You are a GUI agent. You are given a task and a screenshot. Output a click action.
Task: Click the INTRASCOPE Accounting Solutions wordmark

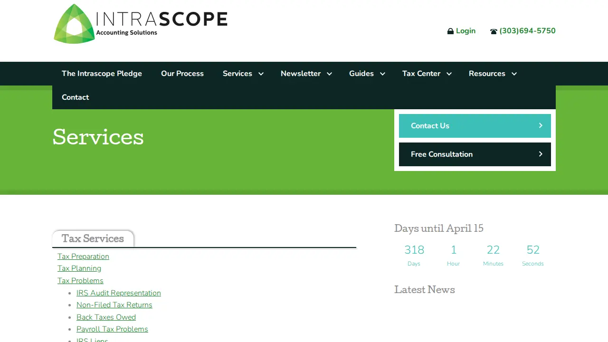click(161, 23)
